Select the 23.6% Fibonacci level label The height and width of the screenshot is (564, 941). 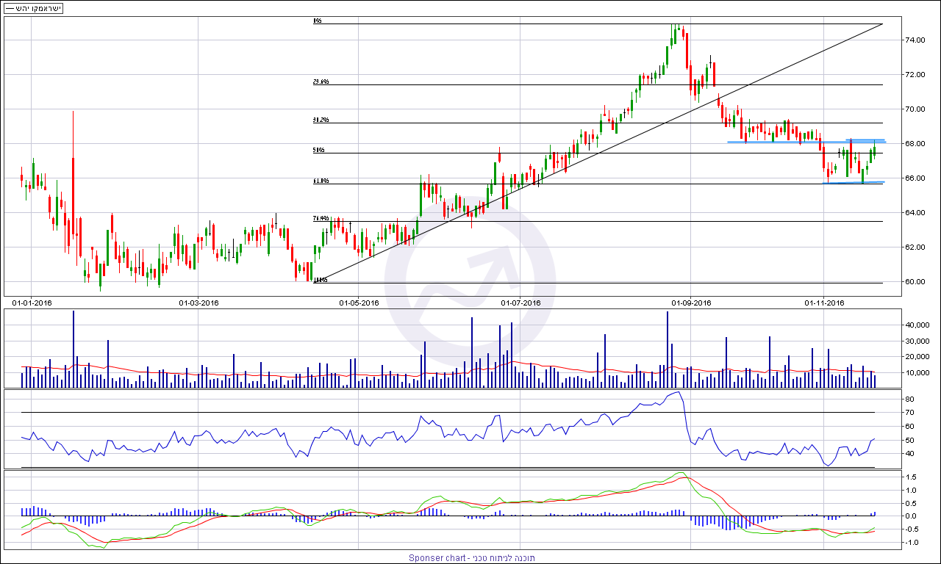coord(321,82)
